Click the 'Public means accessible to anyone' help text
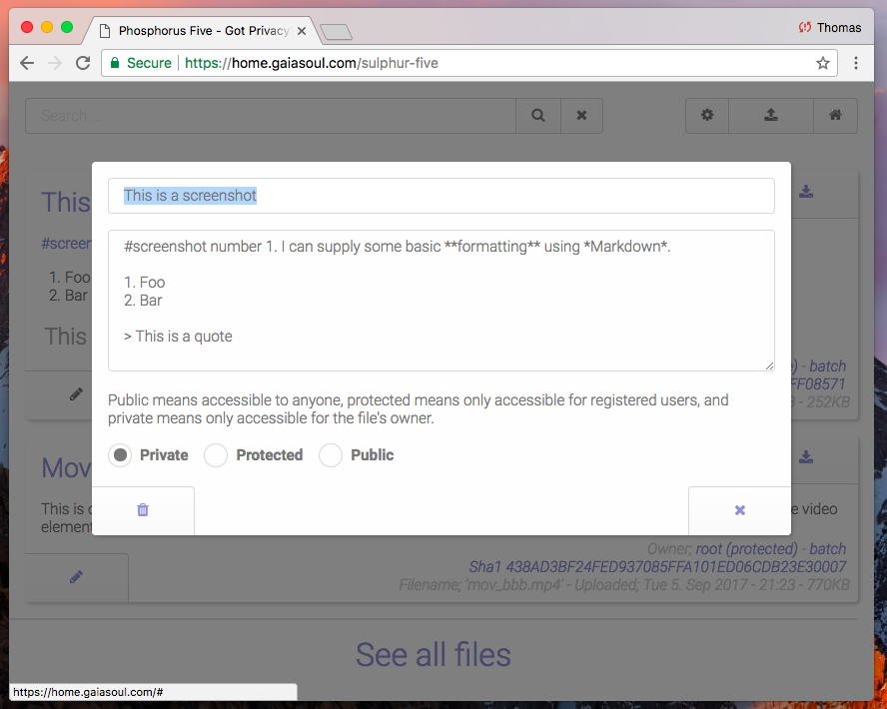Screen dimensions: 887x709 419,408
